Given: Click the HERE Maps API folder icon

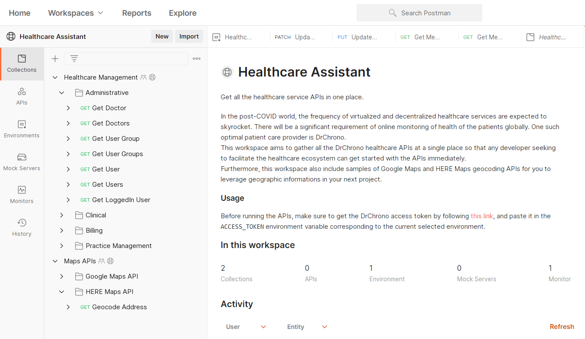Looking at the screenshot, I should pos(79,292).
